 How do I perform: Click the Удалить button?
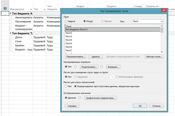(95, 57)
